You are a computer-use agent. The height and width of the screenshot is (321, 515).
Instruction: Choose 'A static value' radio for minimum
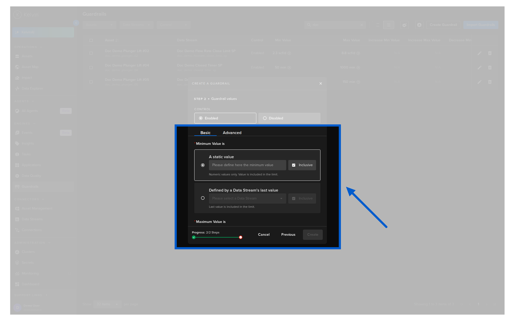[203, 165]
